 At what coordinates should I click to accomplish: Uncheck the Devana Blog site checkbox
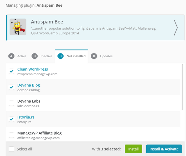click(11, 87)
